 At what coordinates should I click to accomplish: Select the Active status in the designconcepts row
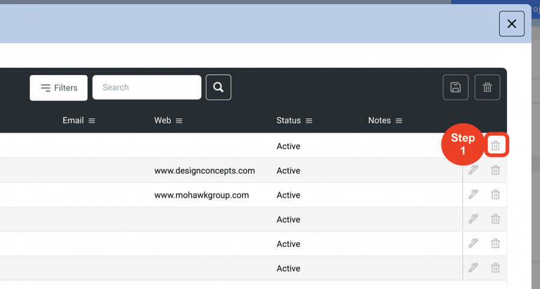point(288,171)
